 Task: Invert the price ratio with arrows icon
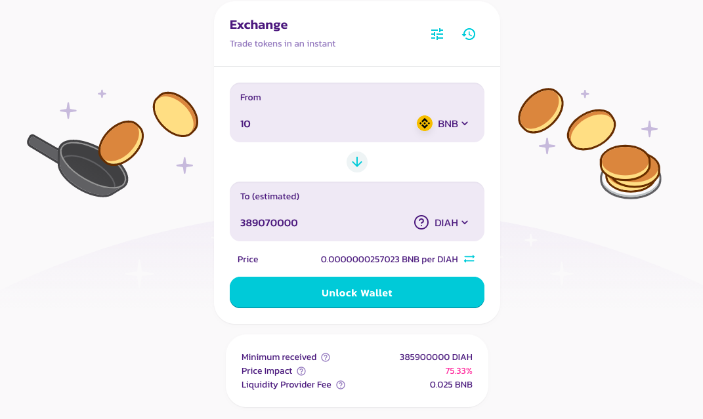tap(469, 259)
